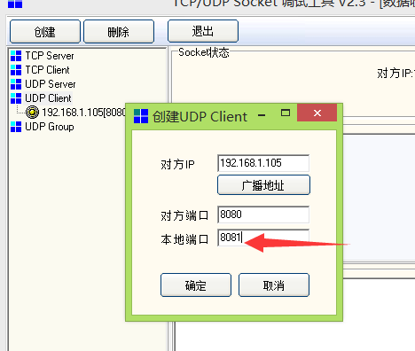The width and height of the screenshot is (415, 351).
Task: Click the 对方IP input field in the dialog
Action: 263,163
